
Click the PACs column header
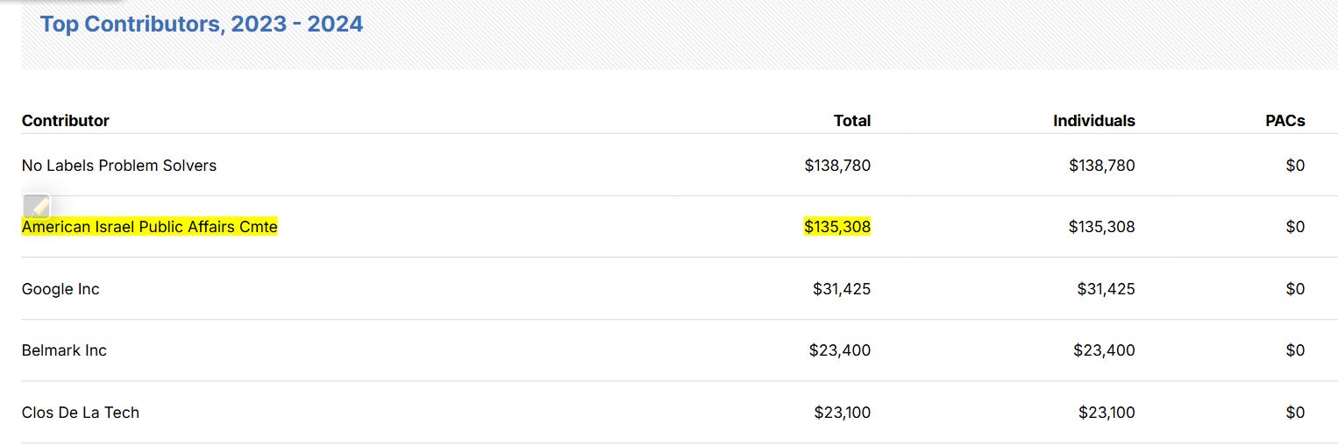[1285, 121]
